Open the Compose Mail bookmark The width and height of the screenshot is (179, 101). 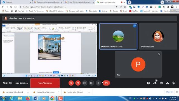click(75, 11)
